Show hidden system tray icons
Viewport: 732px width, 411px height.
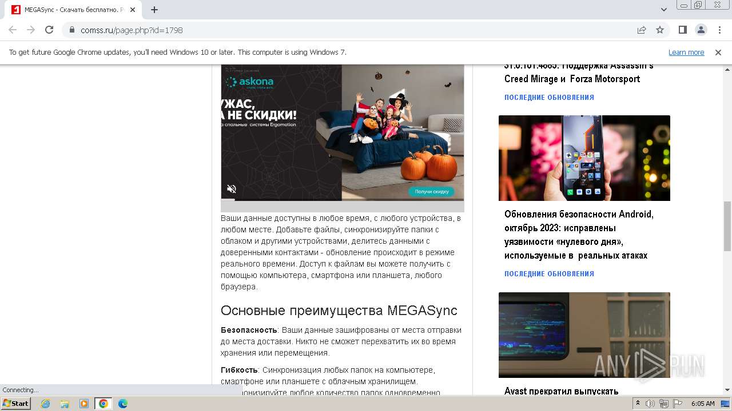tap(638, 404)
